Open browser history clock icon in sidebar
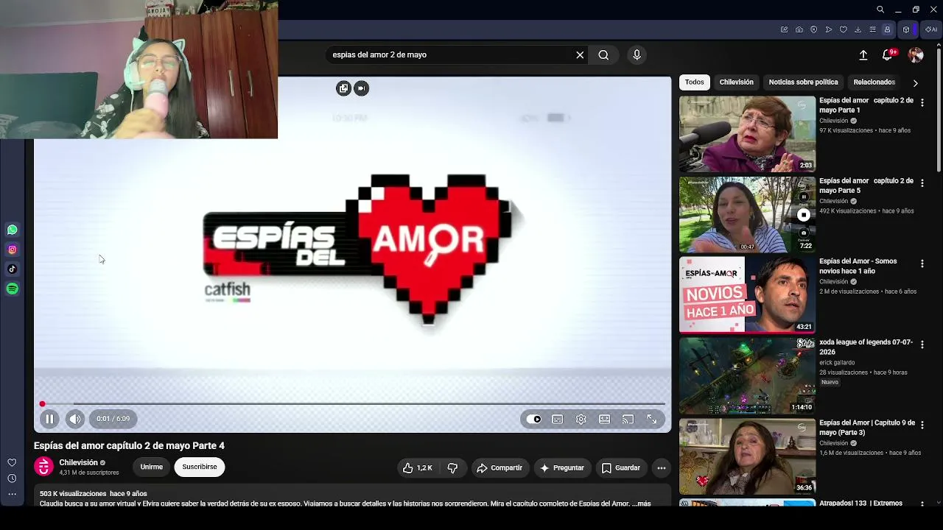The height and width of the screenshot is (530, 943). tap(12, 478)
